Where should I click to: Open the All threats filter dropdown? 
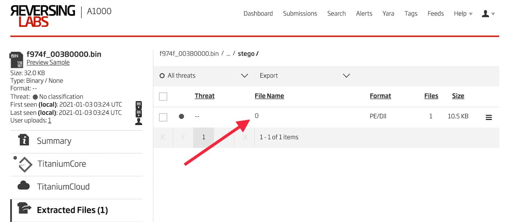(x=204, y=75)
